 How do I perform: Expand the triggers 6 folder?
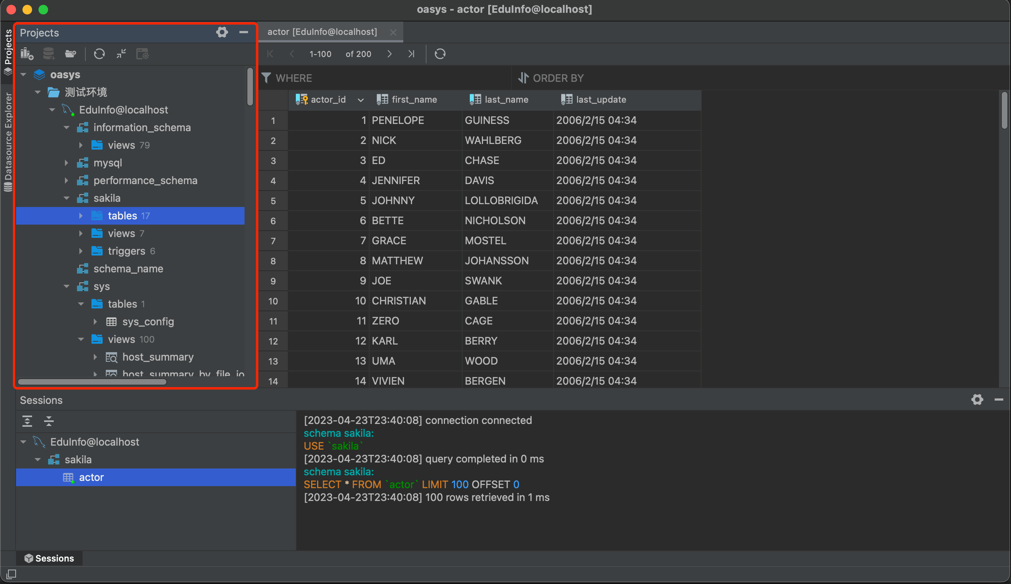point(81,251)
